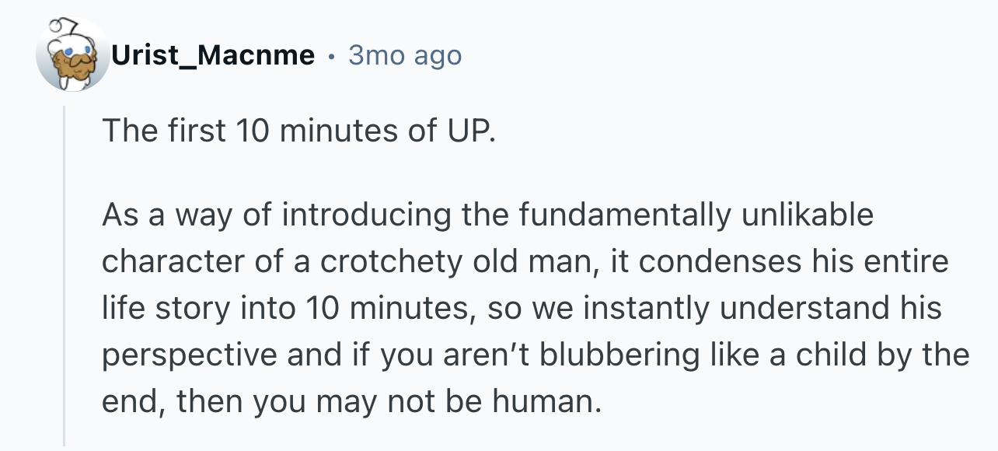This screenshot has height=451, width=998.
Task: Click the word "unlikable" in the comment
Action: click(806, 215)
